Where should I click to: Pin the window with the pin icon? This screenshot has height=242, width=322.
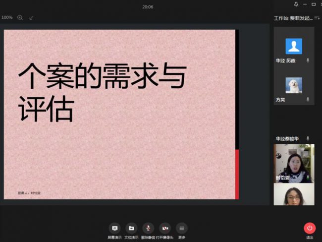point(296,4)
